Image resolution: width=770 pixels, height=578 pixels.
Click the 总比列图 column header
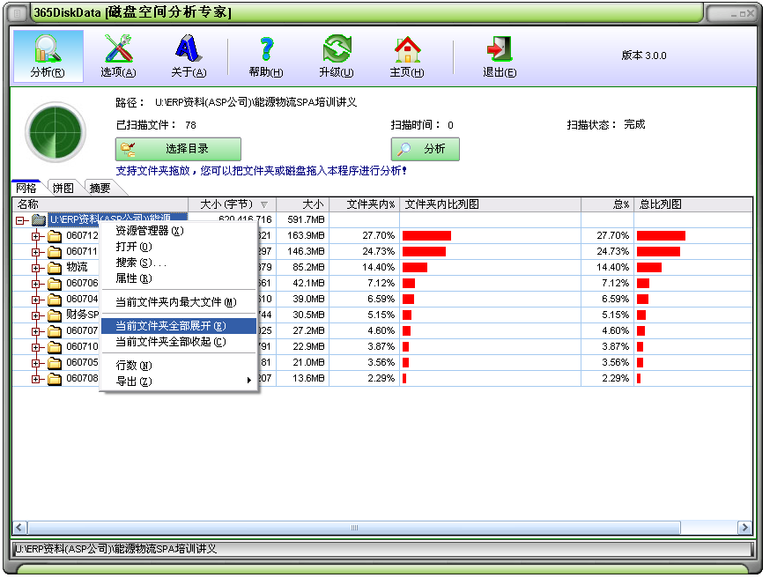(692, 204)
